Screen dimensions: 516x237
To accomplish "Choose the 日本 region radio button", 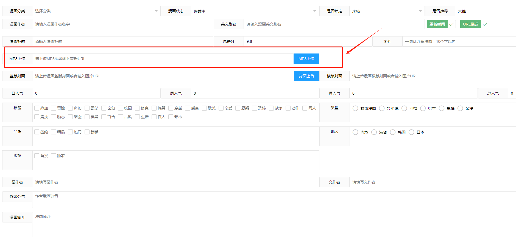I will pyautogui.click(x=411, y=132).
